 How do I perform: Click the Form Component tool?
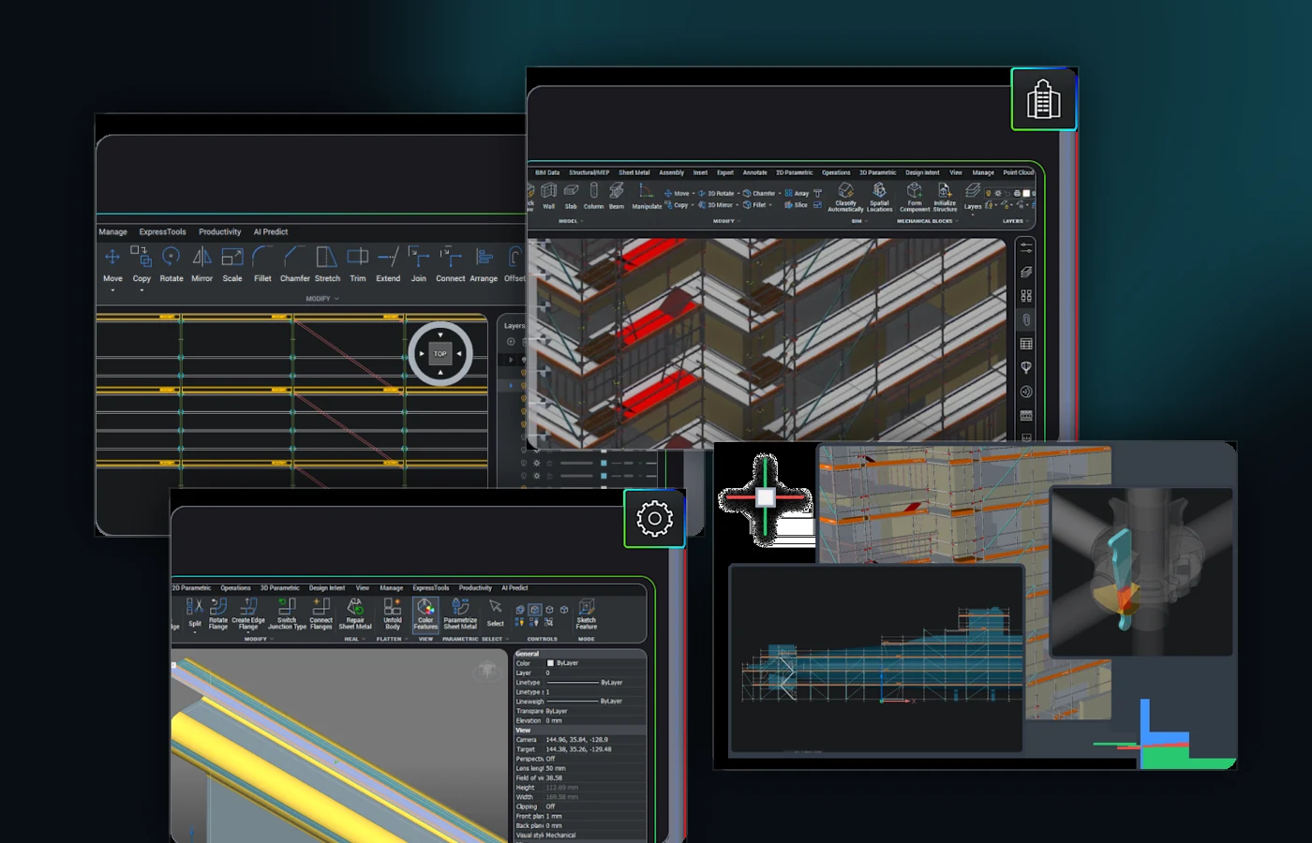coord(915,198)
